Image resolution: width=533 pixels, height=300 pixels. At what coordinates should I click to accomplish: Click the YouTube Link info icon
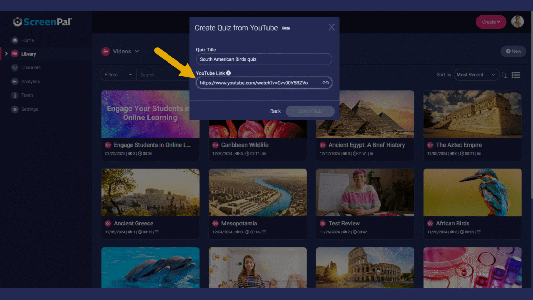[x=228, y=73]
